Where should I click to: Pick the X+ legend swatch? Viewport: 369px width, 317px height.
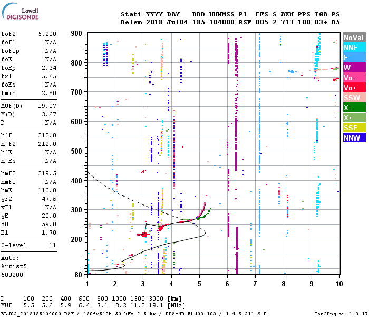(354, 118)
